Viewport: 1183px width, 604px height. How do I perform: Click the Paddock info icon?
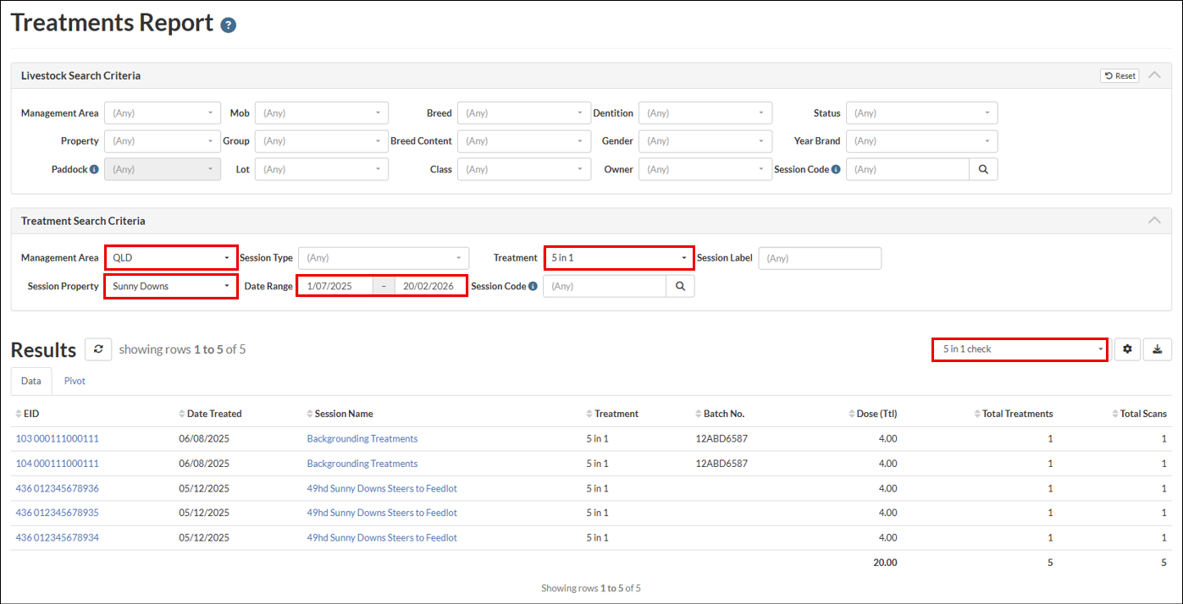pyautogui.click(x=94, y=169)
